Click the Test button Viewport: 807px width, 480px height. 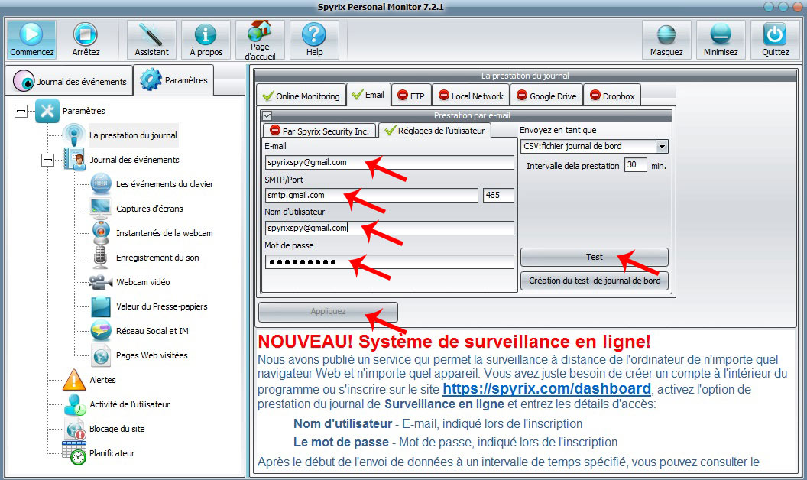tap(594, 257)
